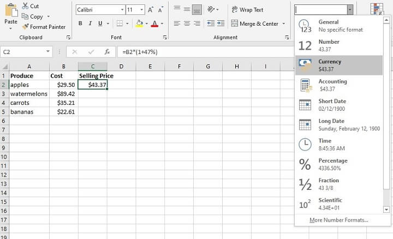Toggle Bold formatting

[80, 23]
